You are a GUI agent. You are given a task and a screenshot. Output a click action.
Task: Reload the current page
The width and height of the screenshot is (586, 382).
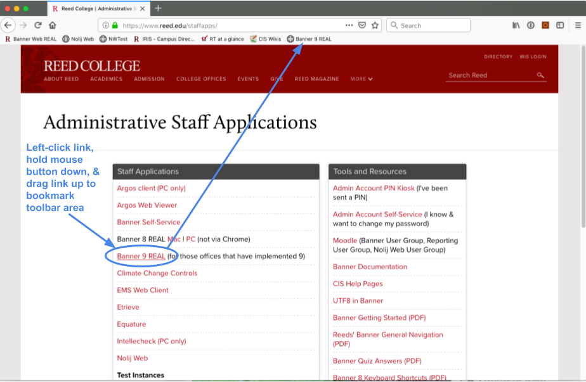(38, 25)
